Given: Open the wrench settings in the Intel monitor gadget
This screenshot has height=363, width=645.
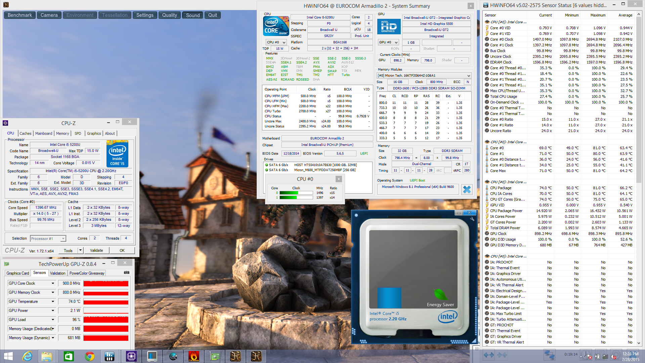Looking at the screenshot, I should [472, 219].
